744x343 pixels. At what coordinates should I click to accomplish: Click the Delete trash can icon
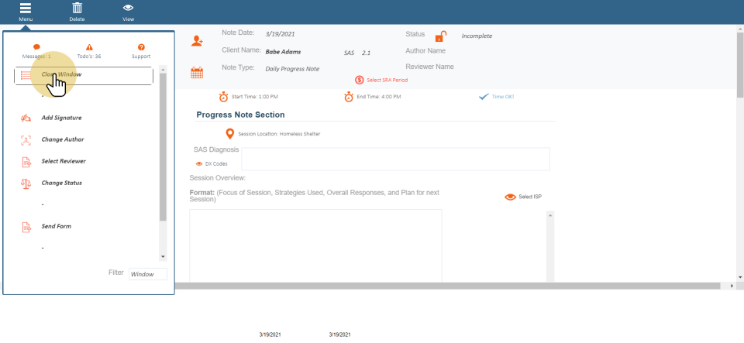point(77,9)
